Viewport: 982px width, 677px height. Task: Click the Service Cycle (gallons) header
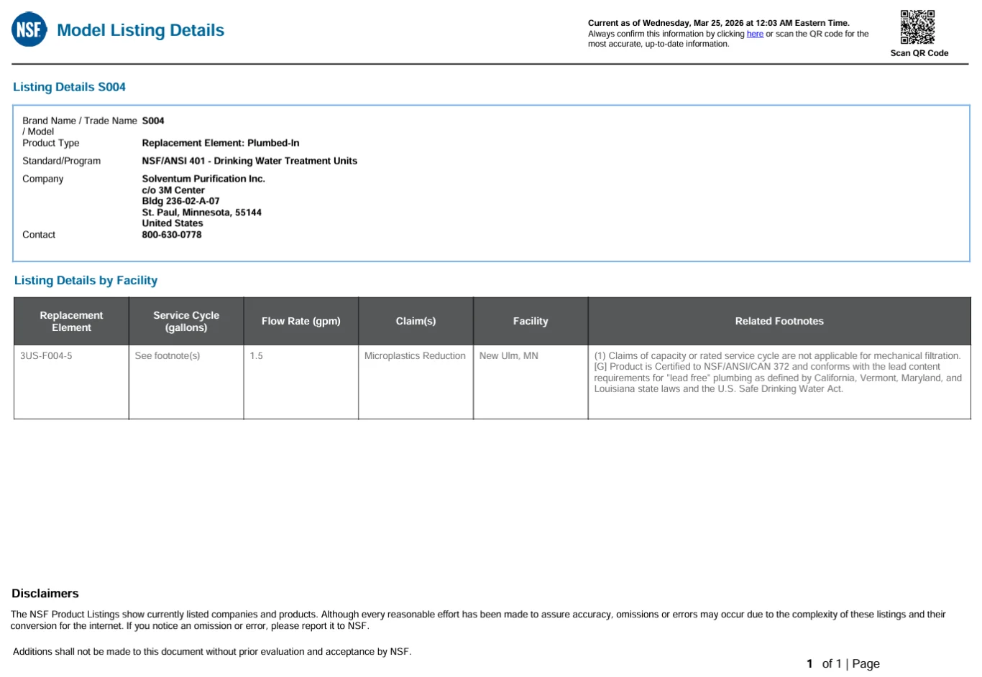pyautogui.click(x=186, y=321)
